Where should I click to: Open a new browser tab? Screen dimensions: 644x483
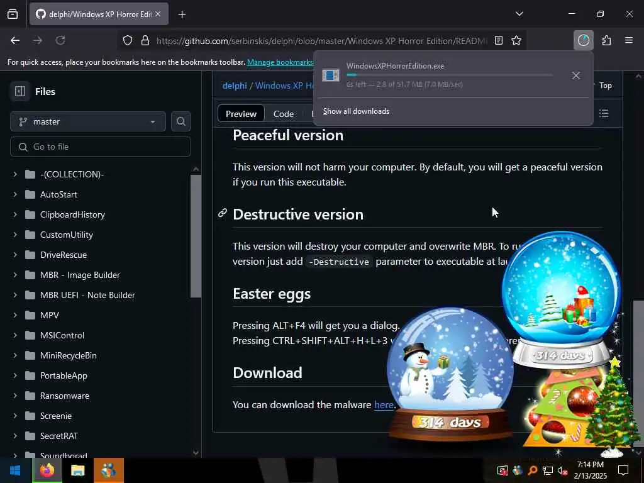[182, 14]
